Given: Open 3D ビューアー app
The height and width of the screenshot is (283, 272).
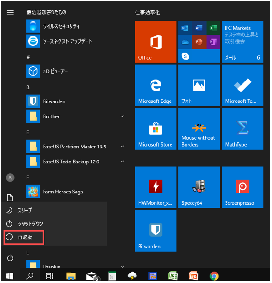Looking at the screenshot, I should [76, 71].
